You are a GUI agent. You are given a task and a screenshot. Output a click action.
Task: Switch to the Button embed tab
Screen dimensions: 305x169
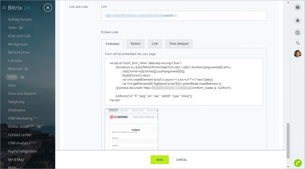click(136, 44)
